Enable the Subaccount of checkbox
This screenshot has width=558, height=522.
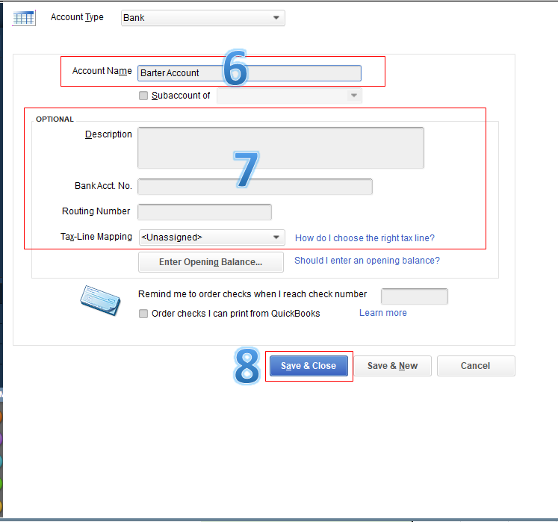click(143, 96)
